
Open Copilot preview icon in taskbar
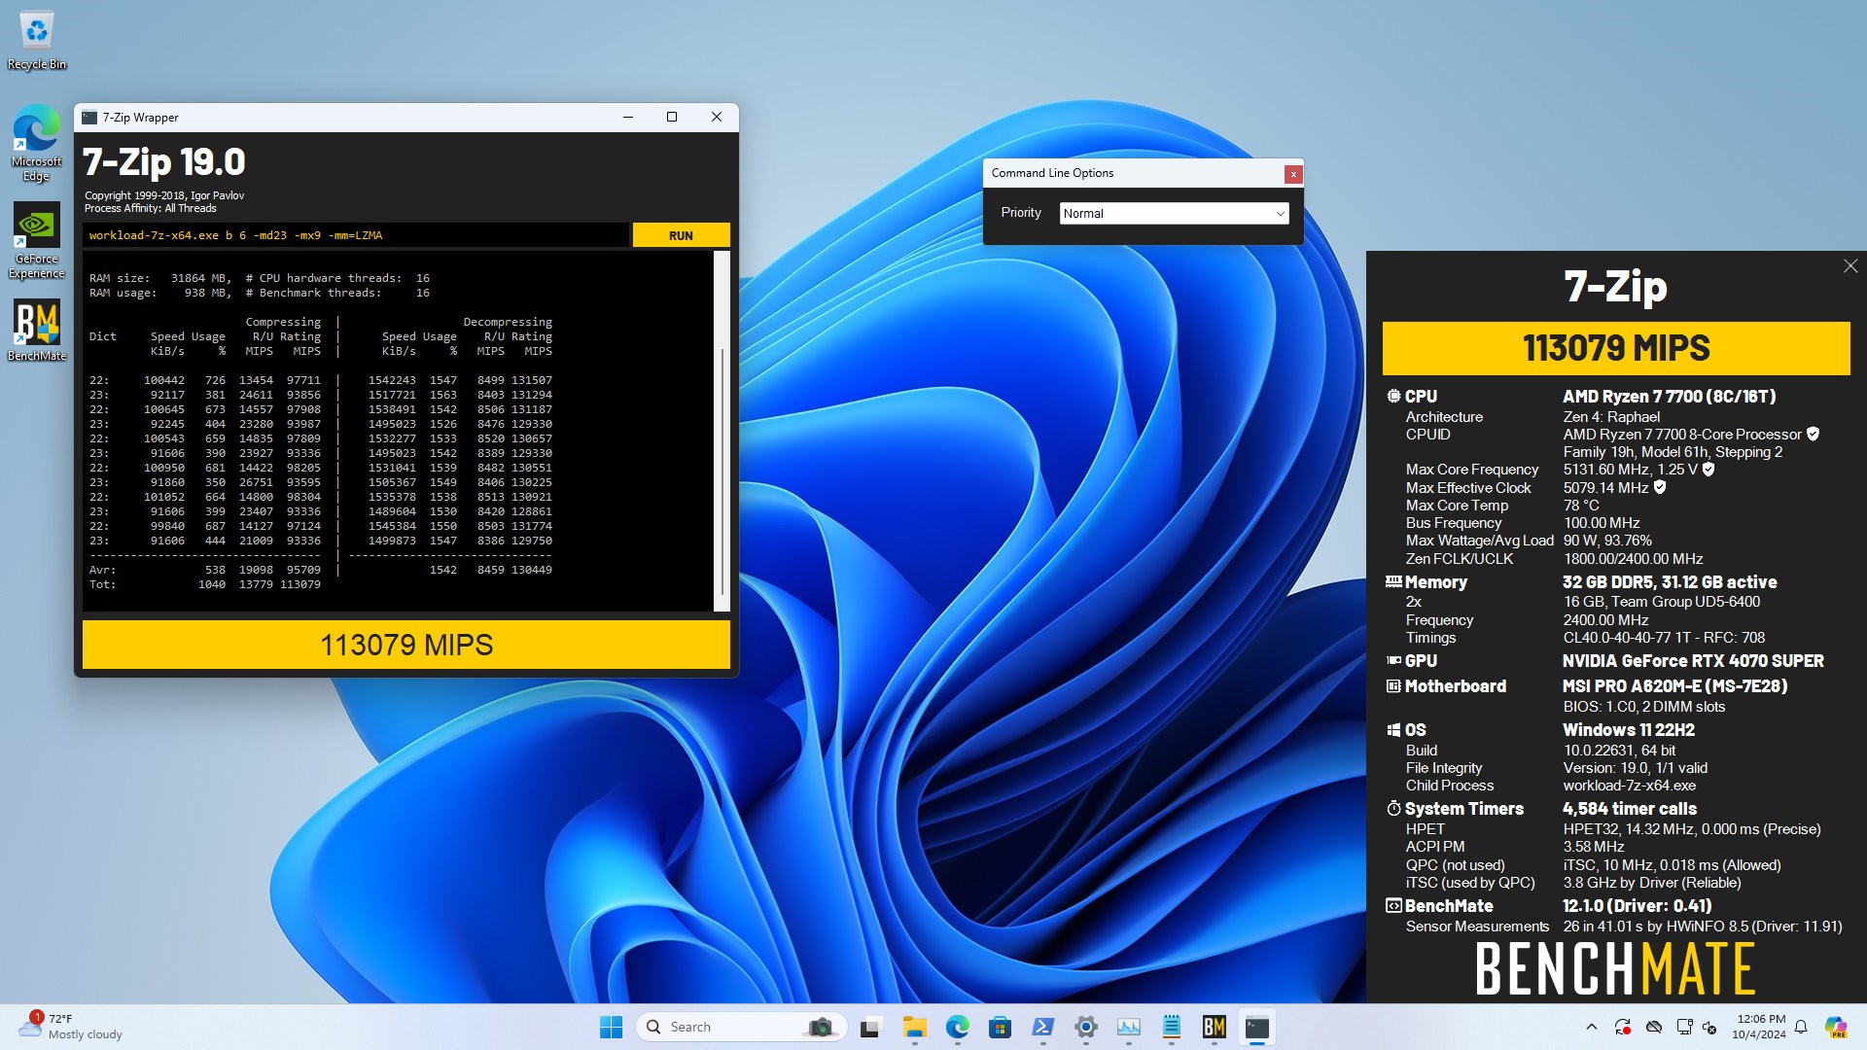tap(1836, 1027)
